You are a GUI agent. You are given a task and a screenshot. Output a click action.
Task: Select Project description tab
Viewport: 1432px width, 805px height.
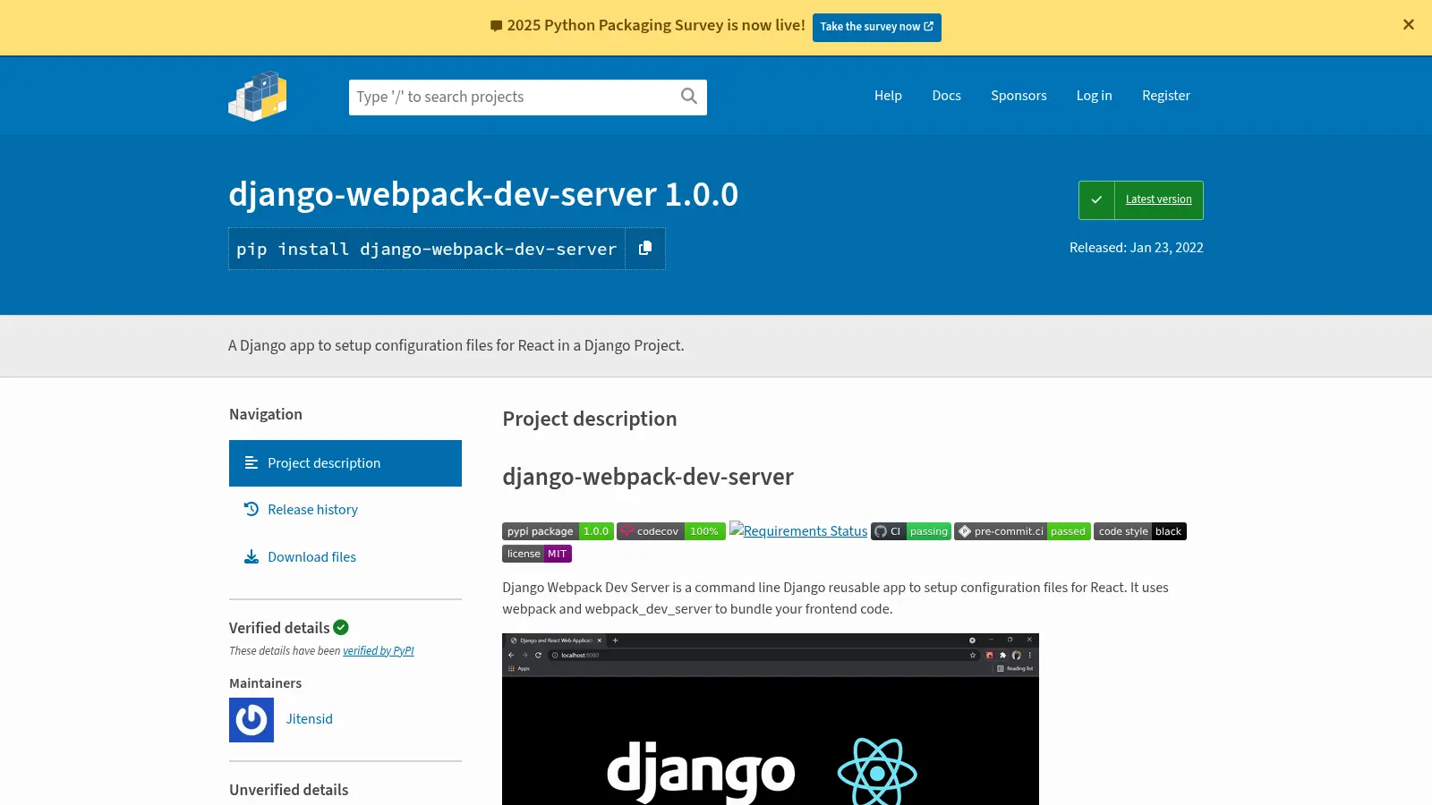345,463
